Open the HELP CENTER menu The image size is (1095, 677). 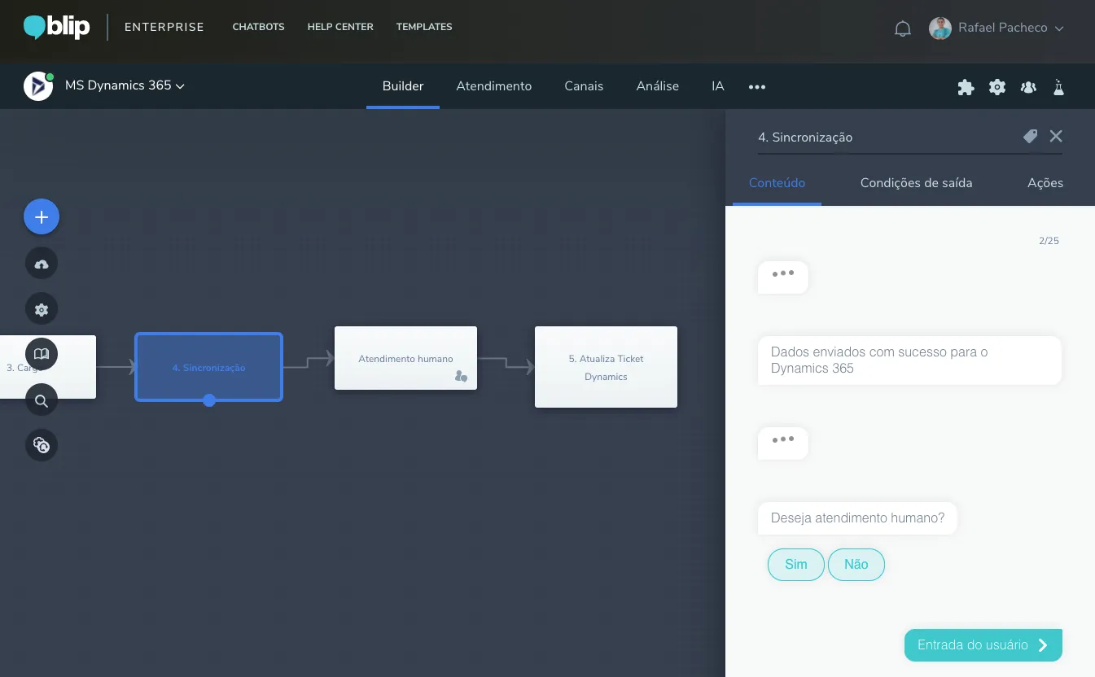pos(340,27)
